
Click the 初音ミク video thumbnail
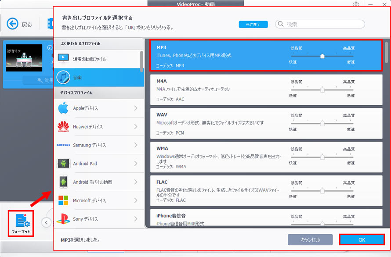[24, 58]
